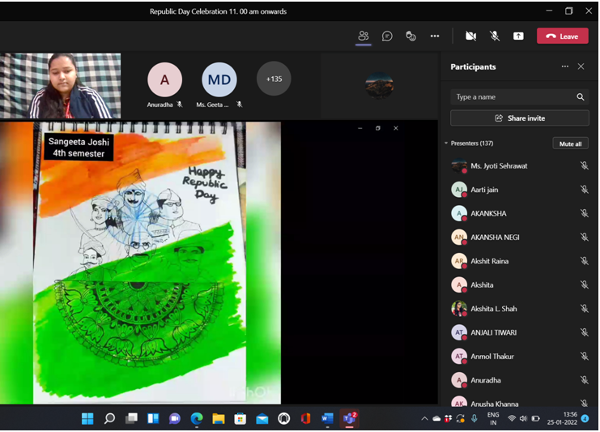600x432 pixels.
Task: Leave the meeting with red Leave button
Action: (562, 36)
